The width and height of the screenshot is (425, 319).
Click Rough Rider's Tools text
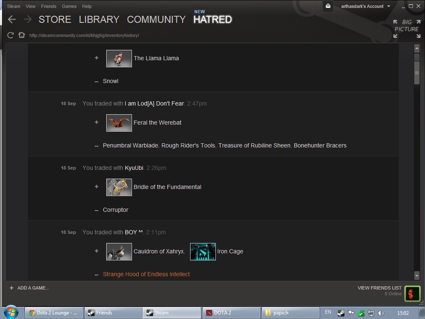tap(188, 145)
